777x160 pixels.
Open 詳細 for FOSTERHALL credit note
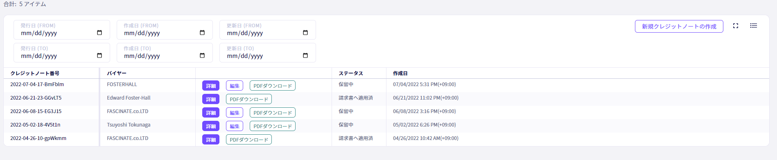pos(211,86)
